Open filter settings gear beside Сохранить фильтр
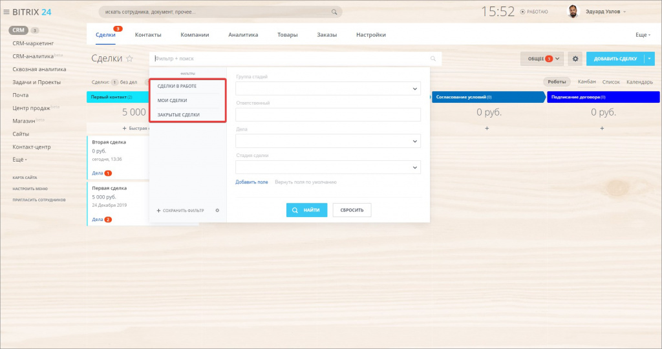The image size is (662, 349). 217,210
